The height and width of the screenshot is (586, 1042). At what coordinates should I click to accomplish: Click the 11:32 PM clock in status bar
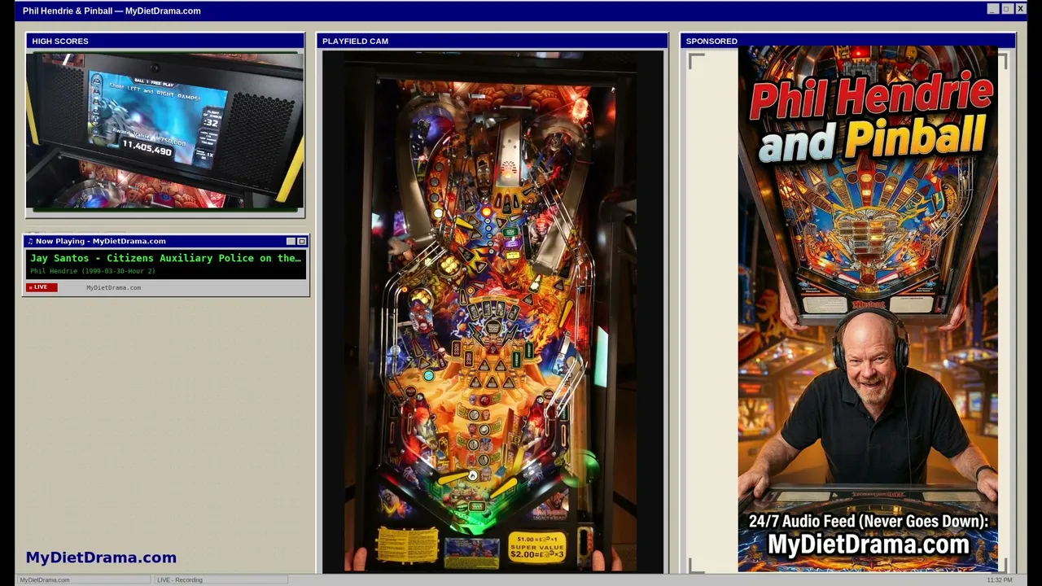pyautogui.click(x=999, y=579)
